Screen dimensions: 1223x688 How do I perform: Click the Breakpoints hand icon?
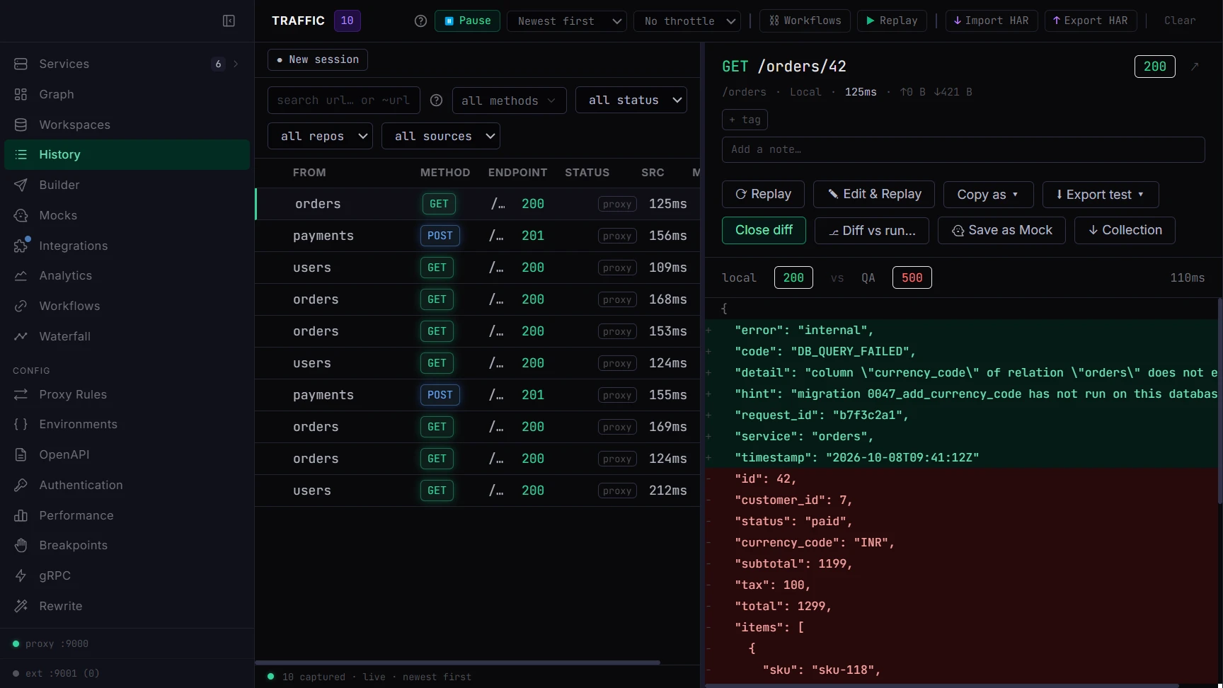coord(21,545)
